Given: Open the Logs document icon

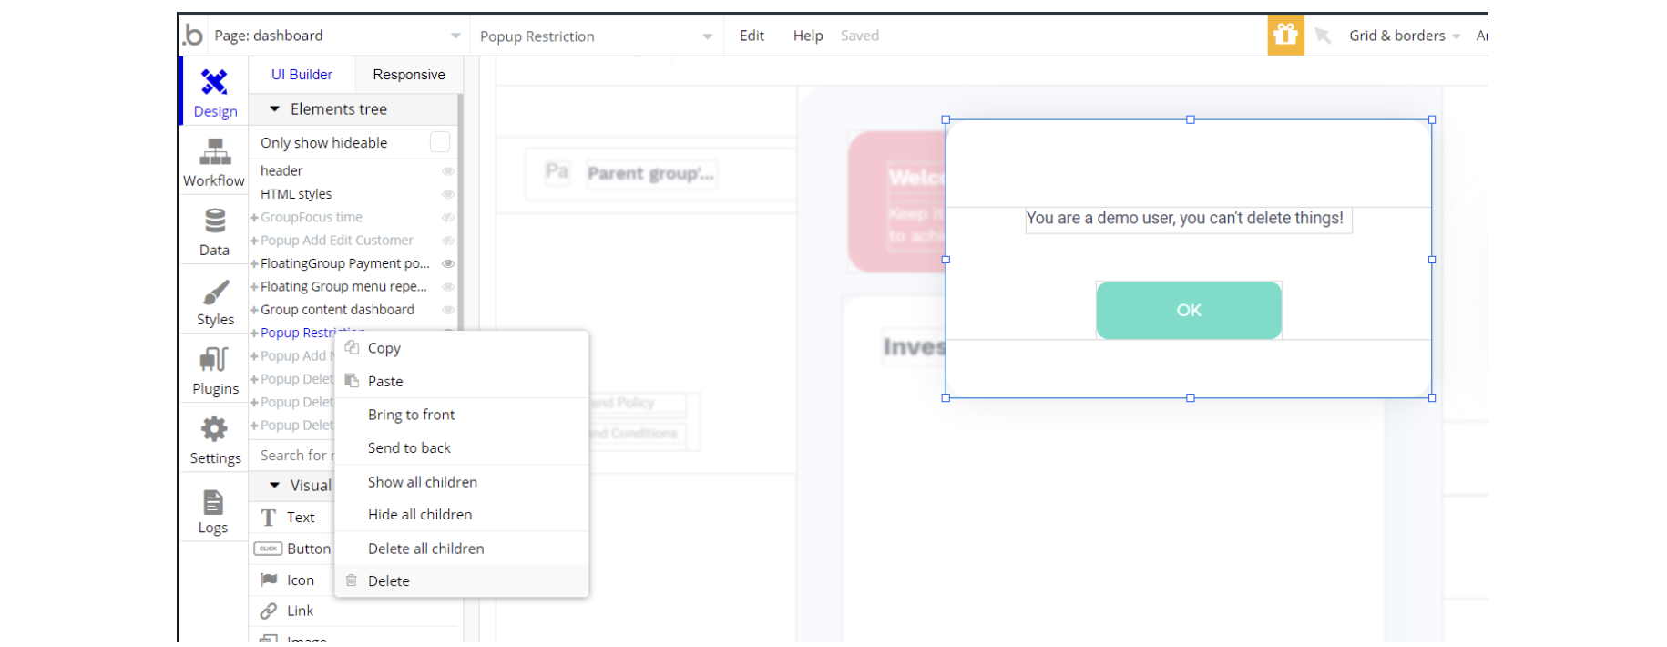Looking at the screenshot, I should click(x=213, y=502).
